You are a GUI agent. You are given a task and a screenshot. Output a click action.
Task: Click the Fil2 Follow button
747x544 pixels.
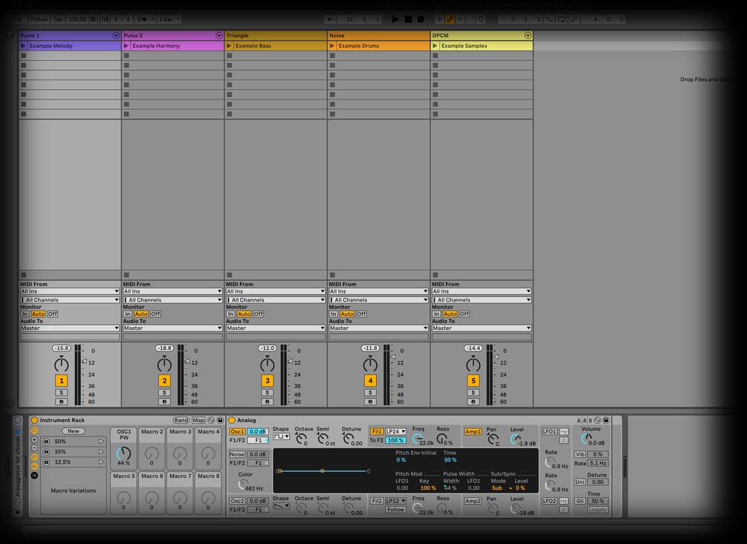click(395, 510)
